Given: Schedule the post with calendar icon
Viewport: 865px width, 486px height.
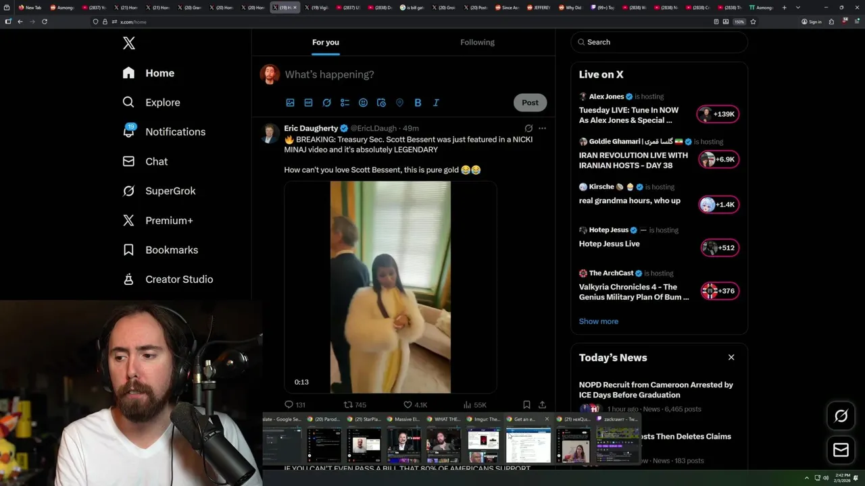Looking at the screenshot, I should point(381,103).
